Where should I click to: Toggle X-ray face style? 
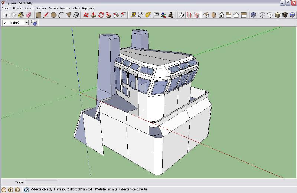254,15
